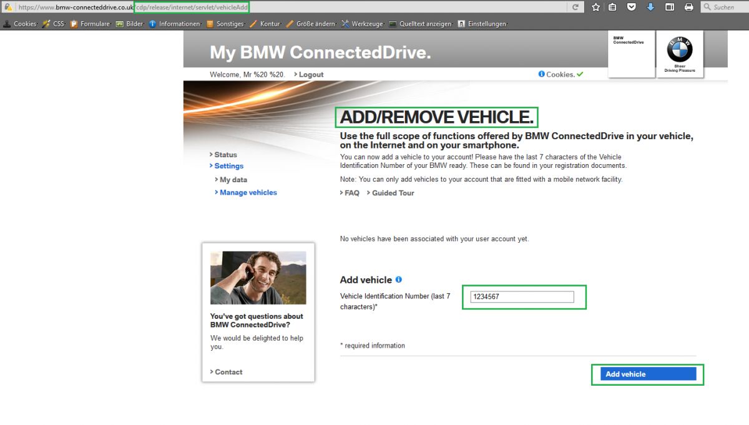Click the My BMW ConnectedDrive title
The width and height of the screenshot is (749, 425).
click(x=320, y=52)
